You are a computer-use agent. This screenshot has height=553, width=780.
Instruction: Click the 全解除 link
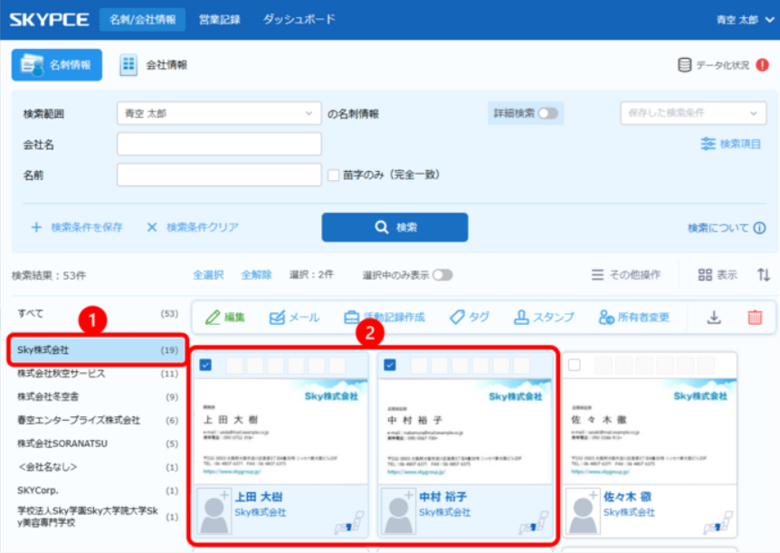(x=256, y=274)
